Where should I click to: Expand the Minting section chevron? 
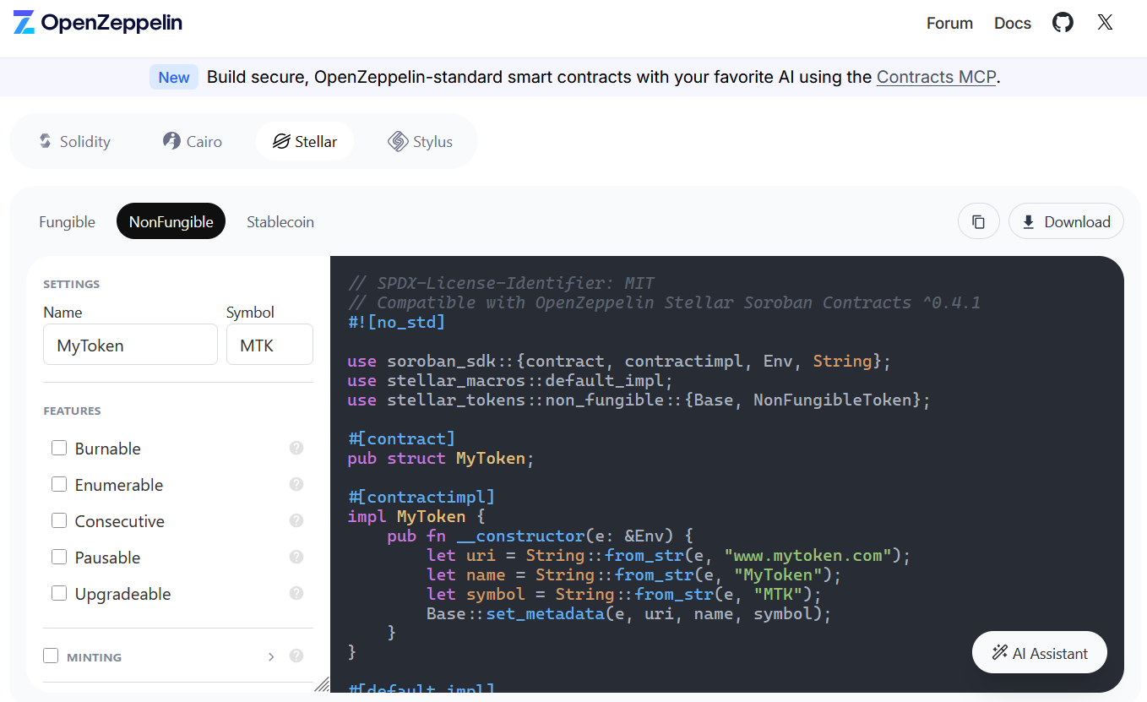pos(271,656)
